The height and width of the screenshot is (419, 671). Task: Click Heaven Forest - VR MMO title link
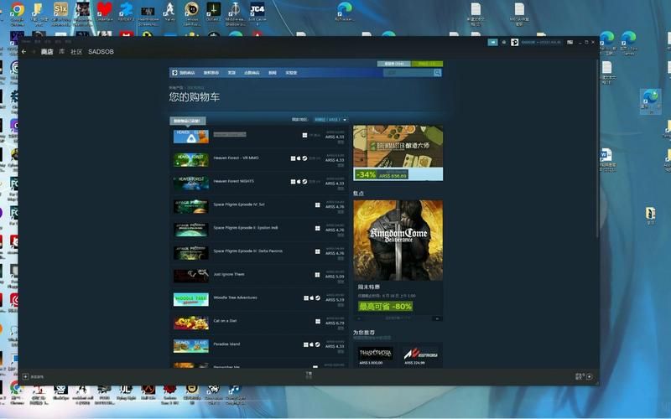coord(236,158)
